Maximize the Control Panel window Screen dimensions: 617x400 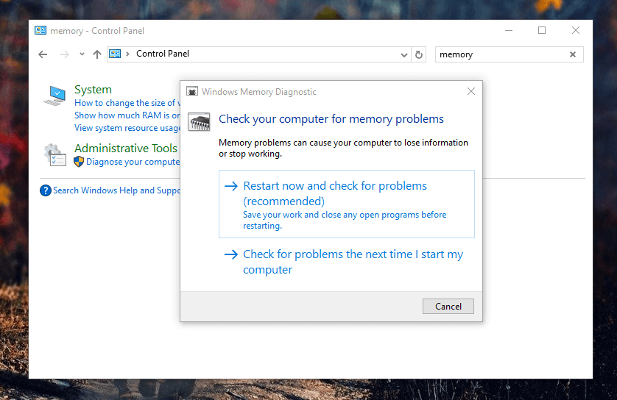[x=542, y=30]
